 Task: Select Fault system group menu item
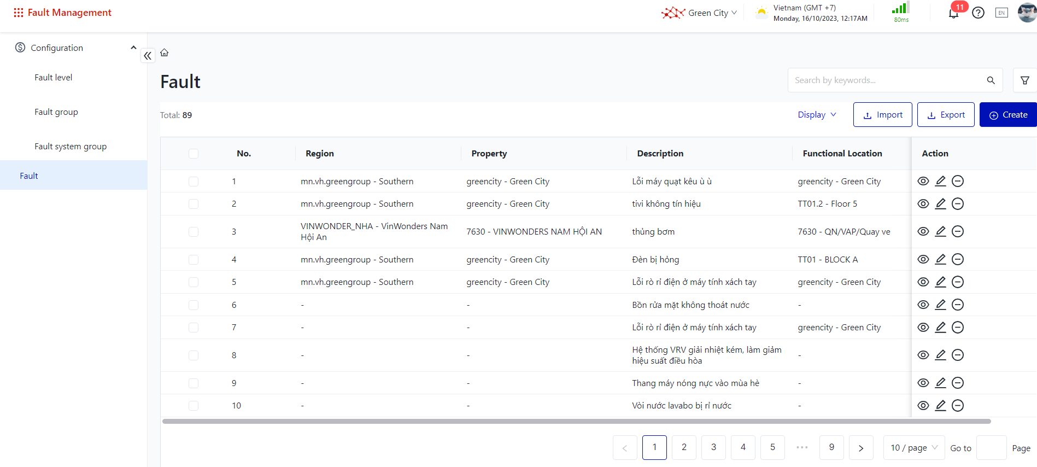click(71, 147)
